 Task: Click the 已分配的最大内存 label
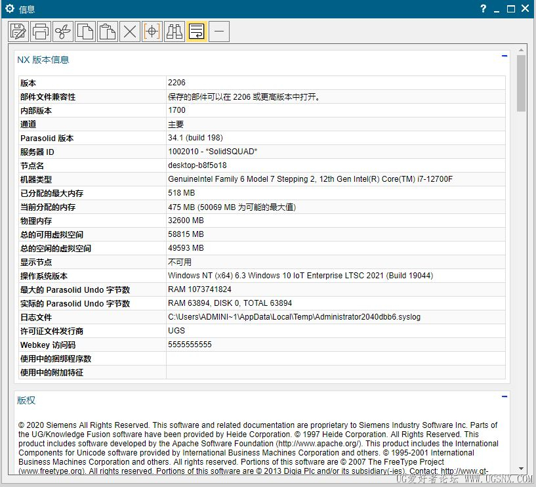[52, 193]
